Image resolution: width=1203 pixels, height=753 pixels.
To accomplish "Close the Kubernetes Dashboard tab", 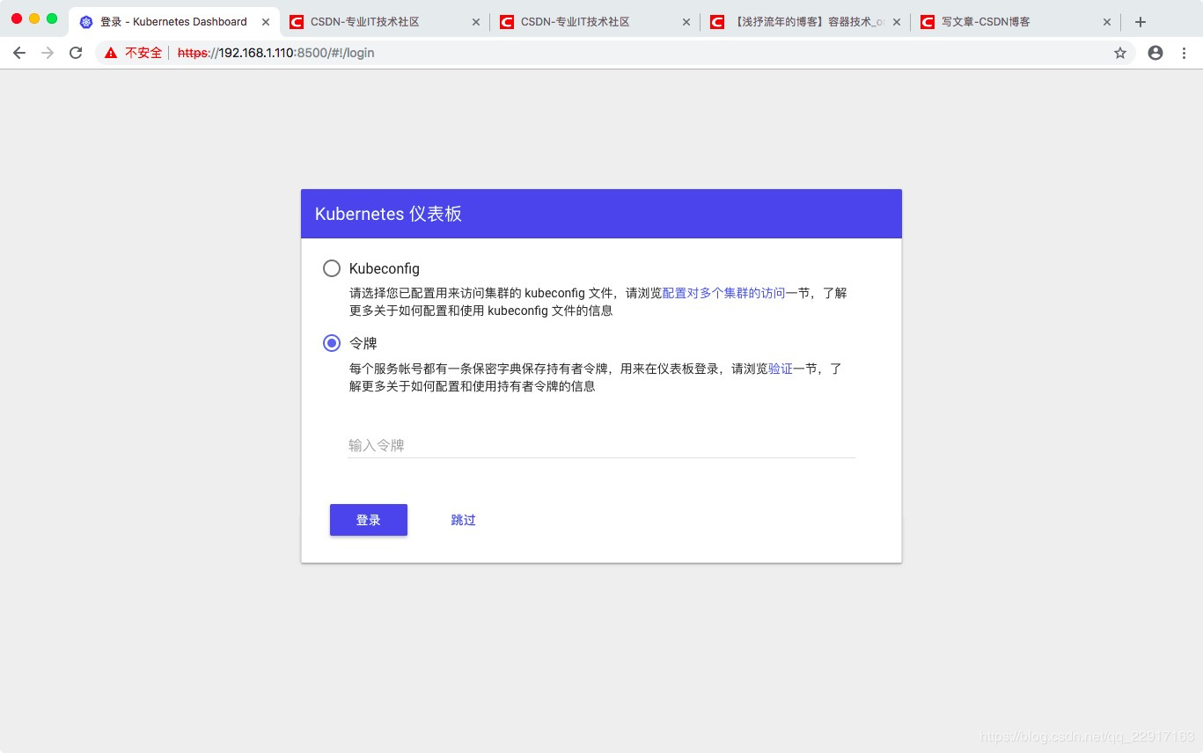I will (266, 22).
